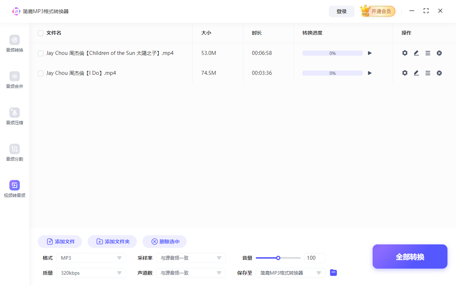Open settings gear for I Do row

click(x=405, y=73)
